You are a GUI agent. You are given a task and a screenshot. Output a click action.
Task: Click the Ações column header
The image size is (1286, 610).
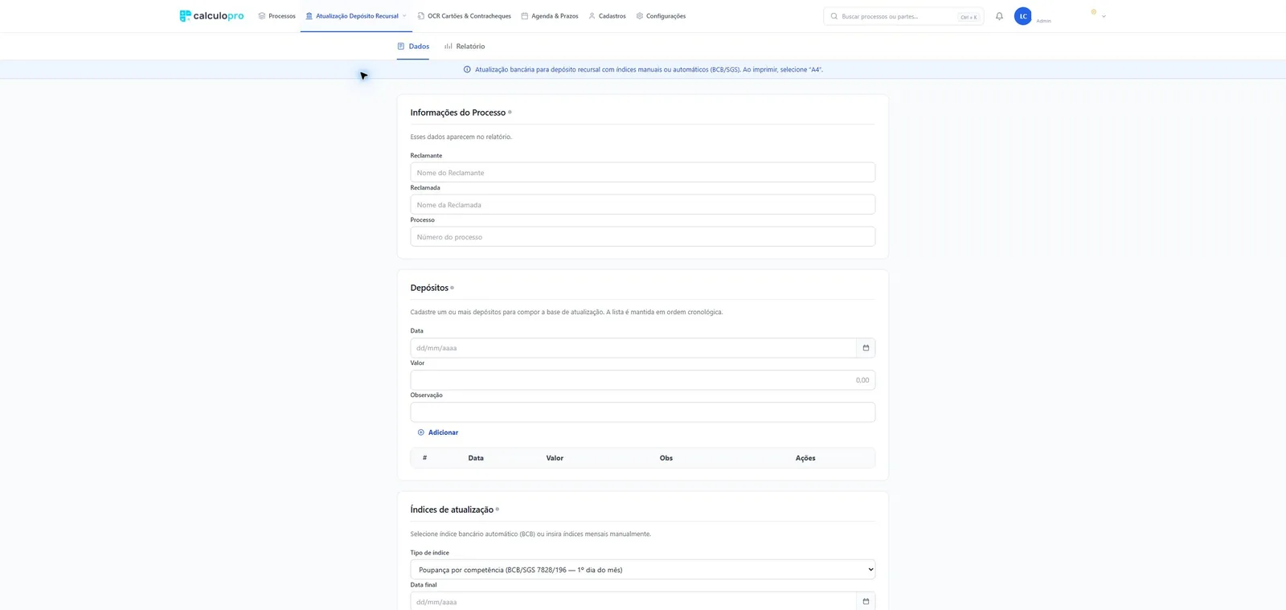click(805, 458)
